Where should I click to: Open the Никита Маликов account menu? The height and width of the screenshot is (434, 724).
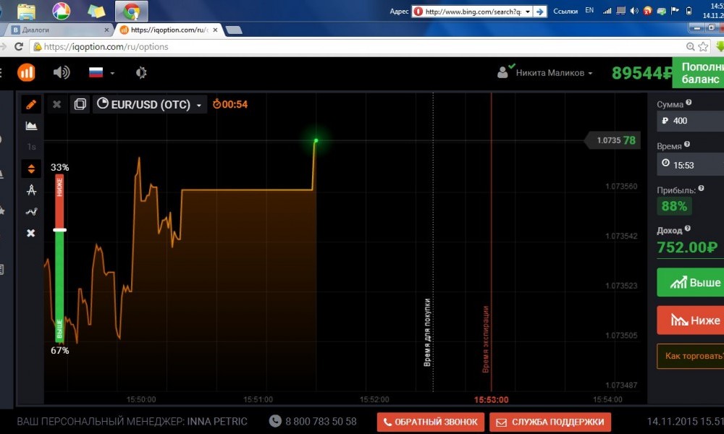(x=546, y=72)
